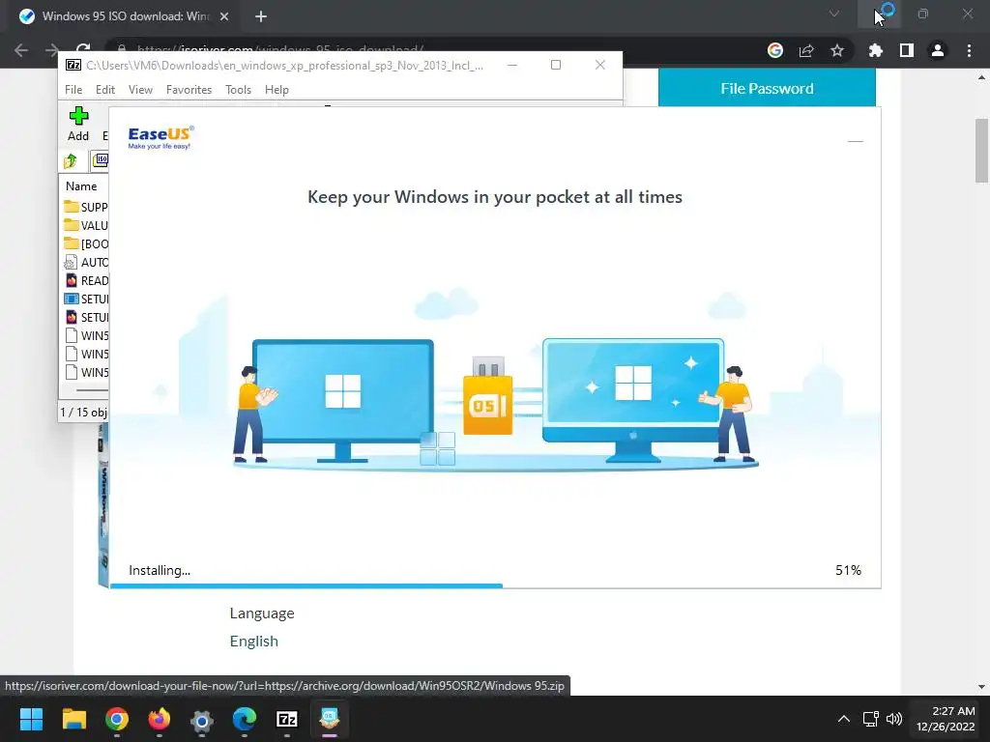
Task: Click the Chrome back arrow
Action: pyautogui.click(x=21, y=50)
